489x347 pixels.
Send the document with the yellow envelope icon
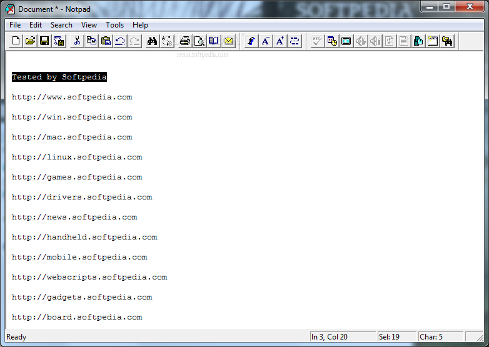tap(229, 41)
